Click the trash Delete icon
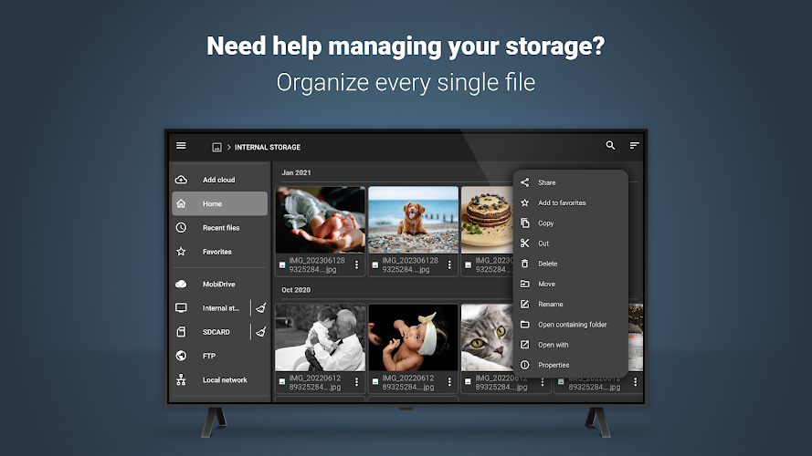Viewport: 812px width, 456px height. point(524,264)
